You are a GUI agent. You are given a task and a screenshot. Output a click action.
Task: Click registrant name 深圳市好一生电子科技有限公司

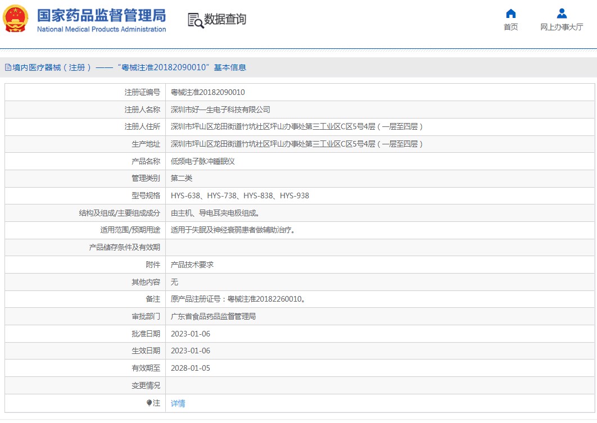[x=220, y=110]
